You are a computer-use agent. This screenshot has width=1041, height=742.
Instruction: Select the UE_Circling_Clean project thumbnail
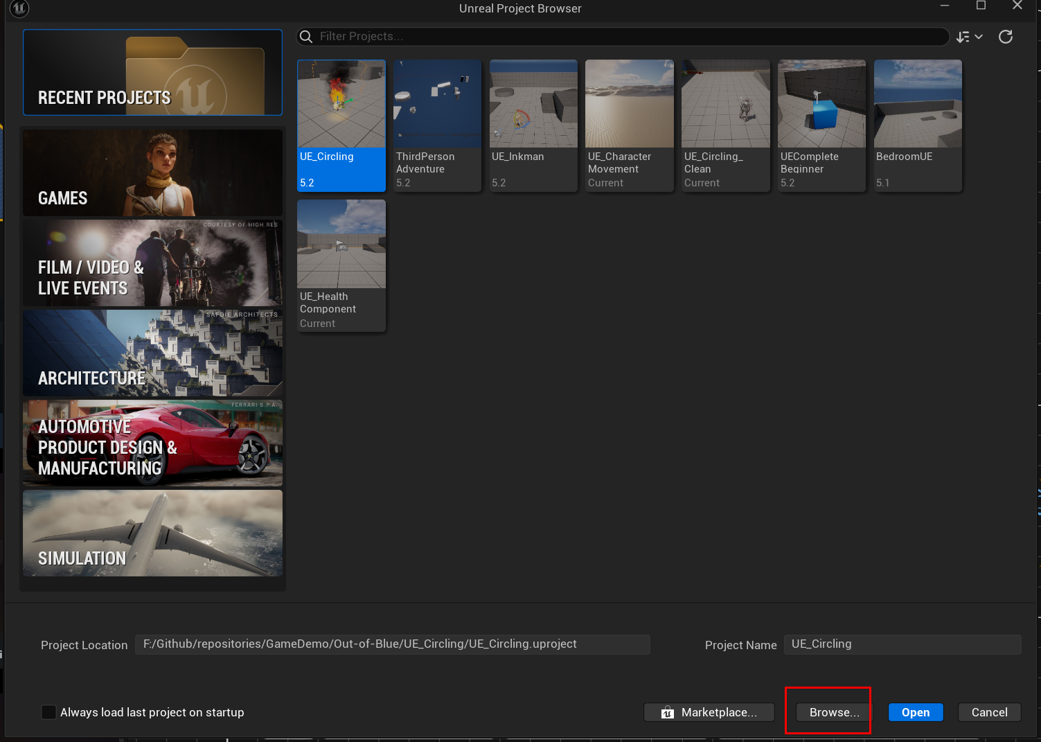(726, 104)
